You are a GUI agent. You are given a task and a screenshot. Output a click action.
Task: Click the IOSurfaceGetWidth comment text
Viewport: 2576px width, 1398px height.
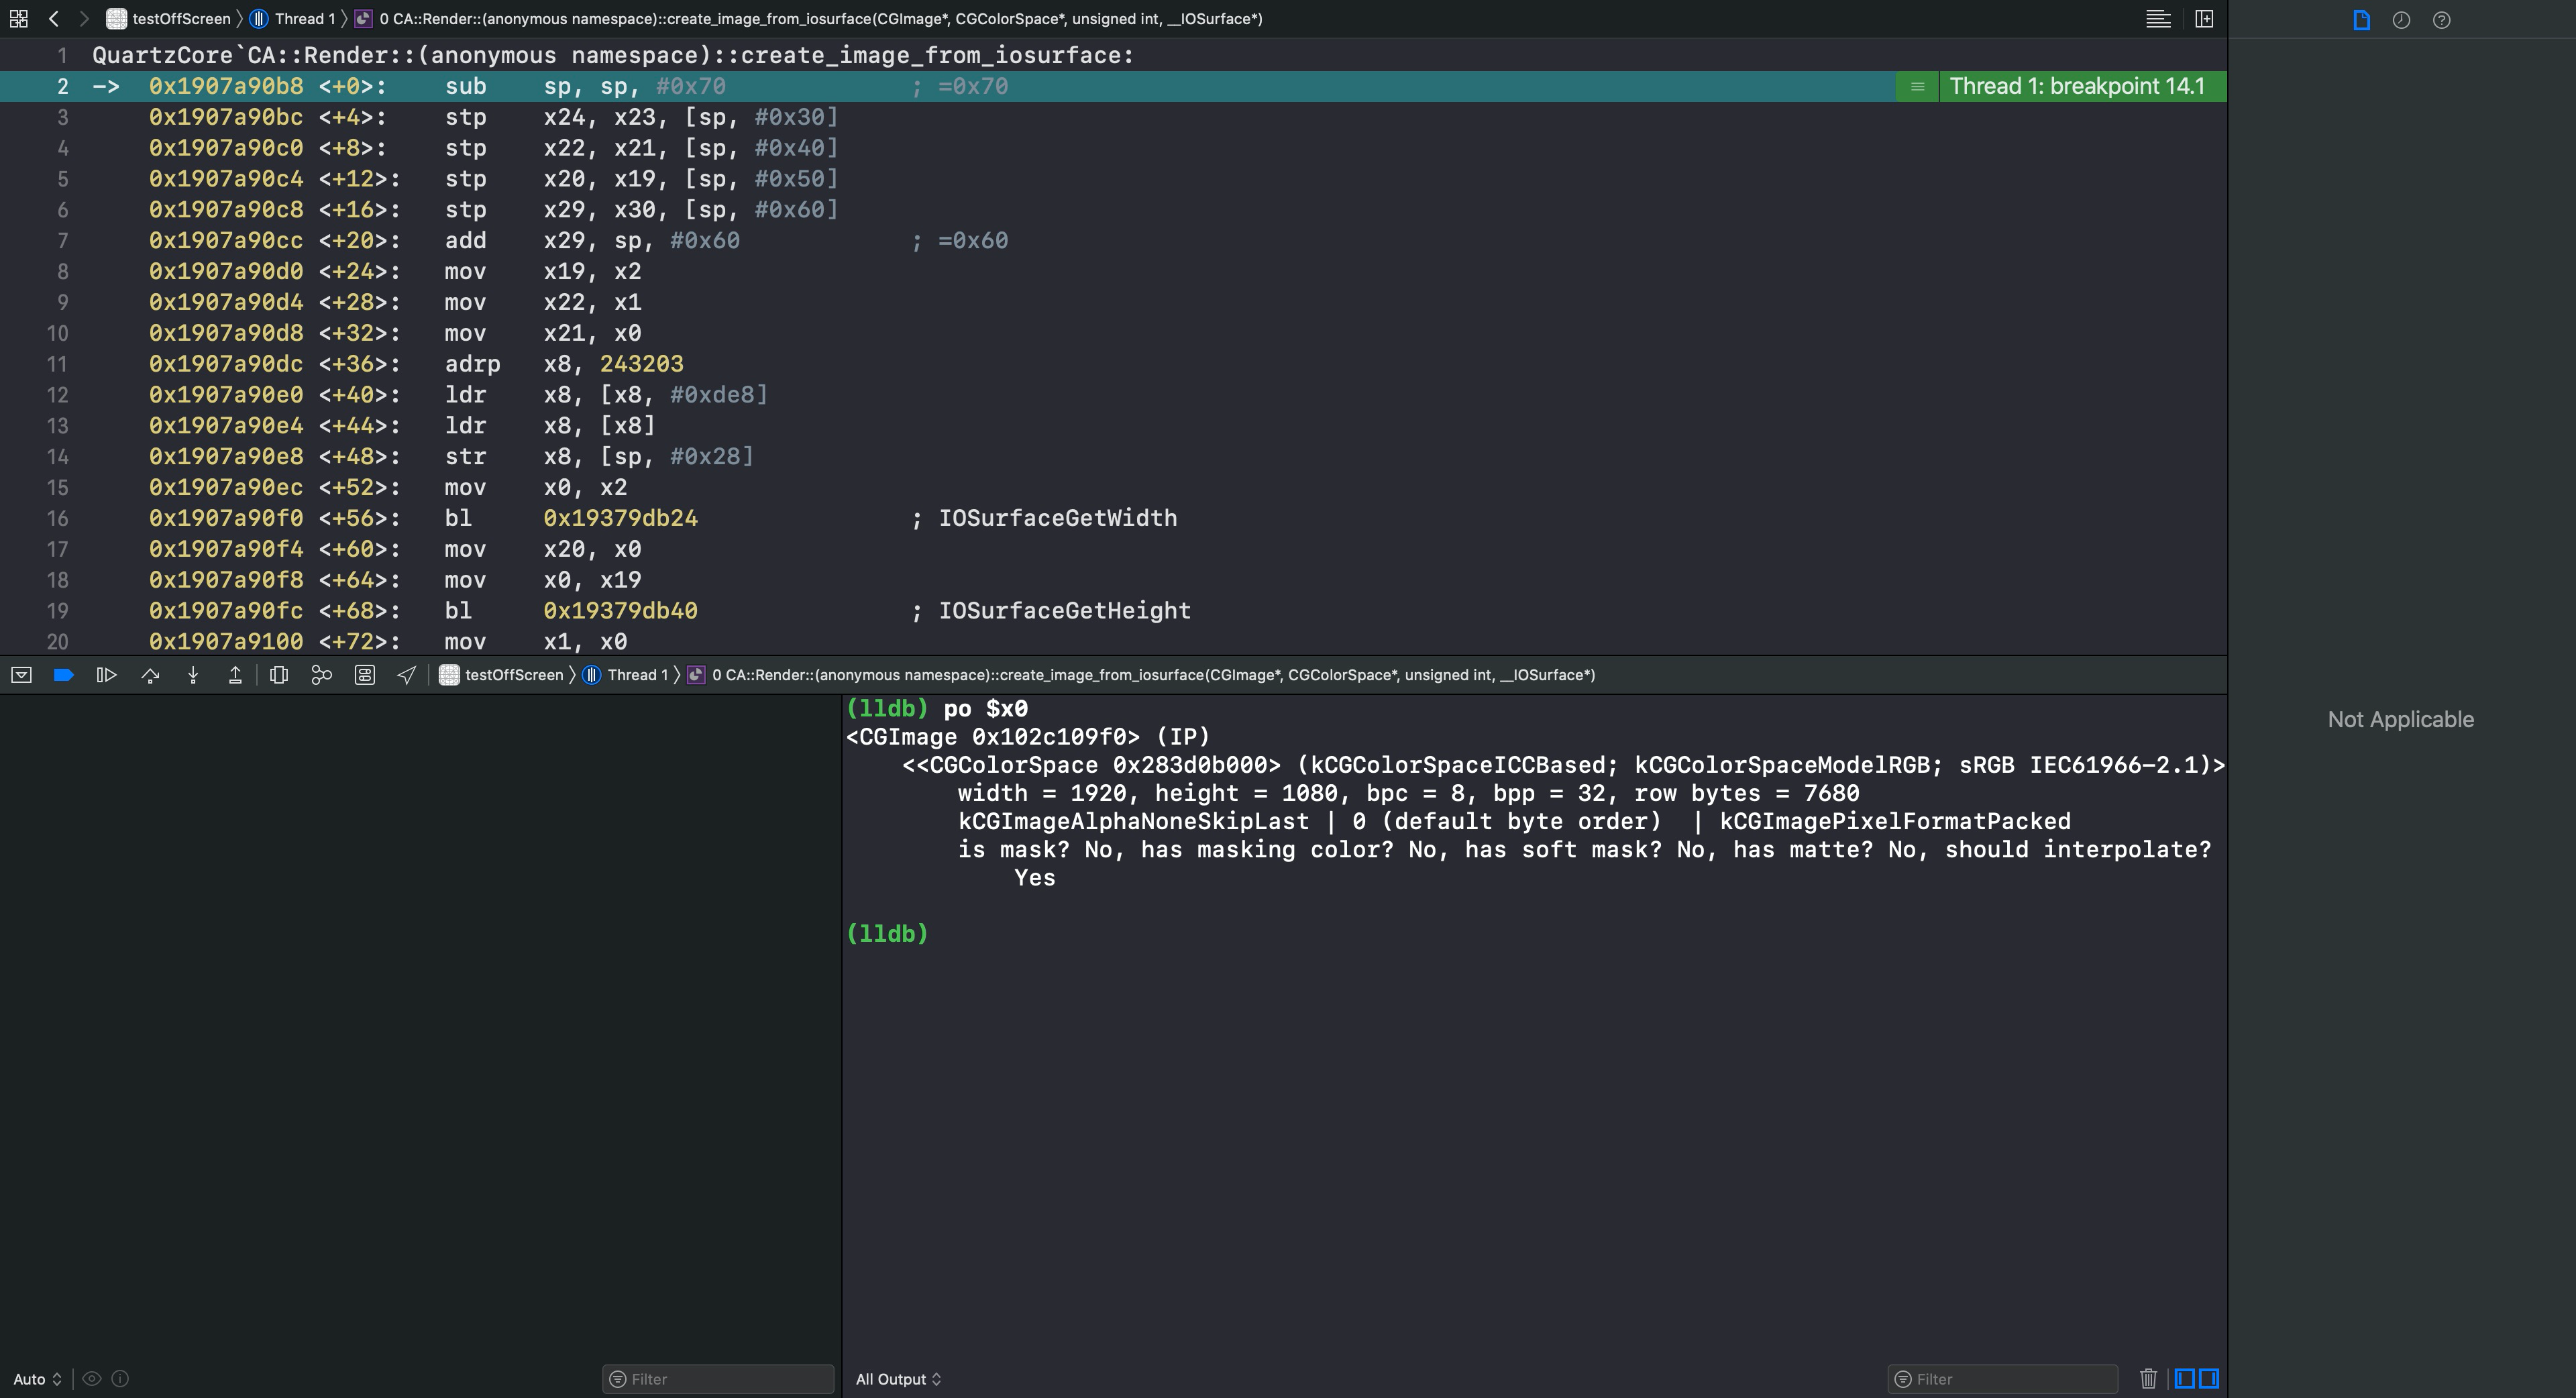coord(1057,518)
